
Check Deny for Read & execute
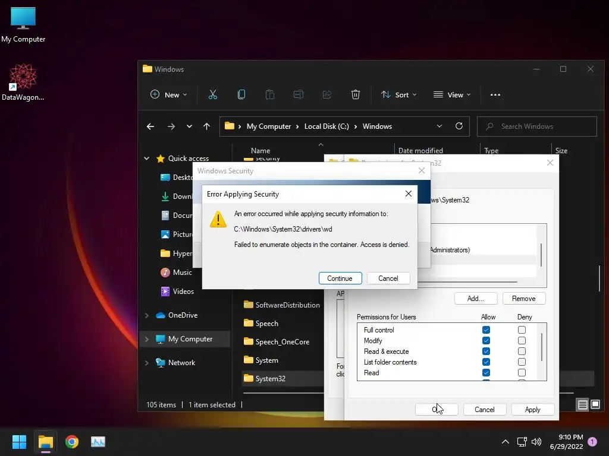pos(522,351)
